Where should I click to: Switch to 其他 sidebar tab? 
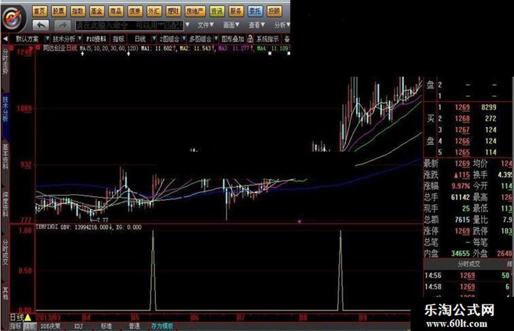click(x=5, y=293)
